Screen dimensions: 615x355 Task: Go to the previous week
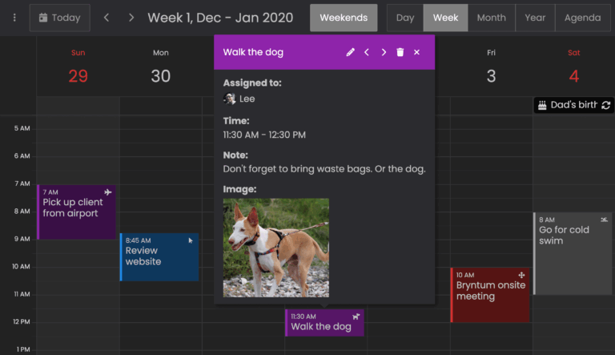(x=107, y=18)
